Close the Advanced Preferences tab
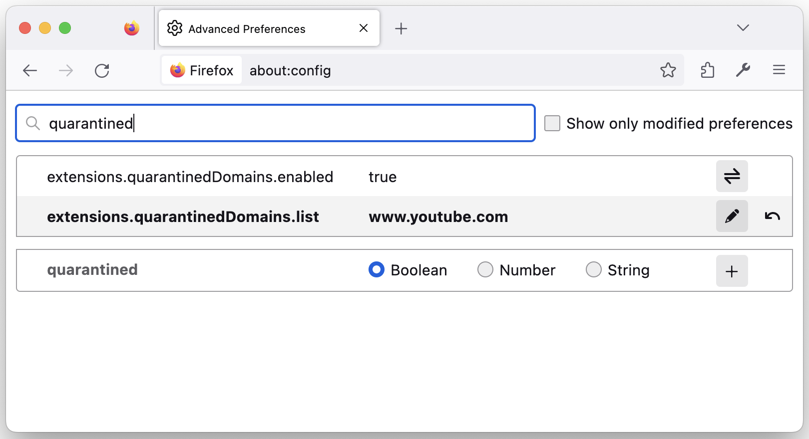The image size is (809, 439). coord(364,28)
